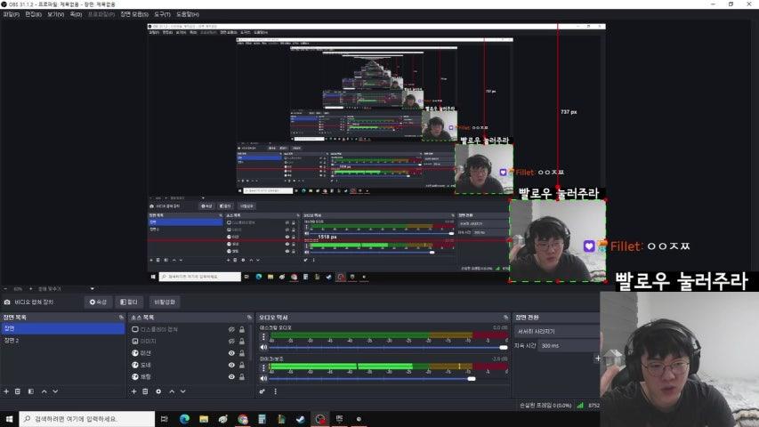
Task: Select the 장면 scene in scene list
Action: pyautogui.click(x=63, y=328)
